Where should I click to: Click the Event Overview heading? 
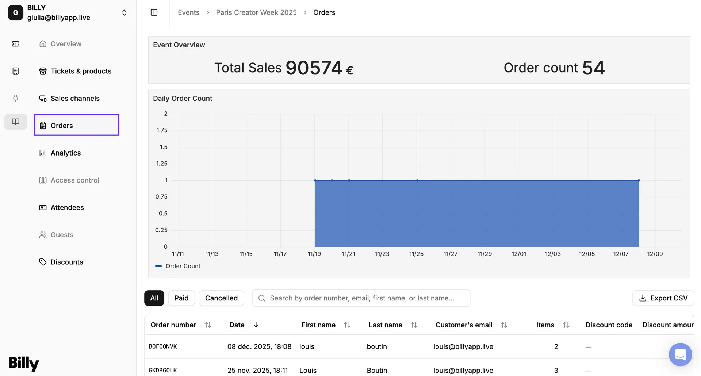179,45
